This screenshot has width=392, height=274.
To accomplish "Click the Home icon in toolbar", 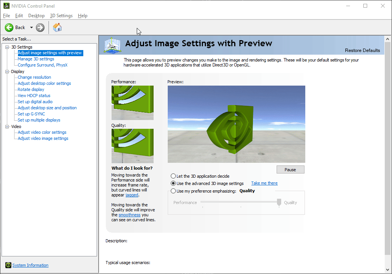I will click(x=57, y=28).
